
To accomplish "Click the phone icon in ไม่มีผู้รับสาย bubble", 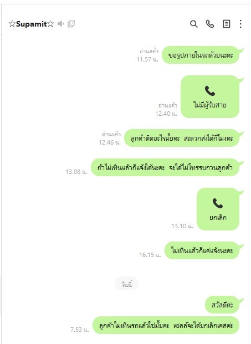I will pyautogui.click(x=210, y=91).
